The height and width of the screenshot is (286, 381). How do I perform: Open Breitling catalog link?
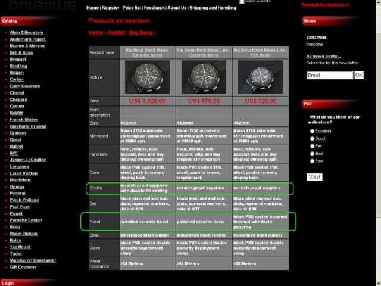pyautogui.click(x=18, y=66)
